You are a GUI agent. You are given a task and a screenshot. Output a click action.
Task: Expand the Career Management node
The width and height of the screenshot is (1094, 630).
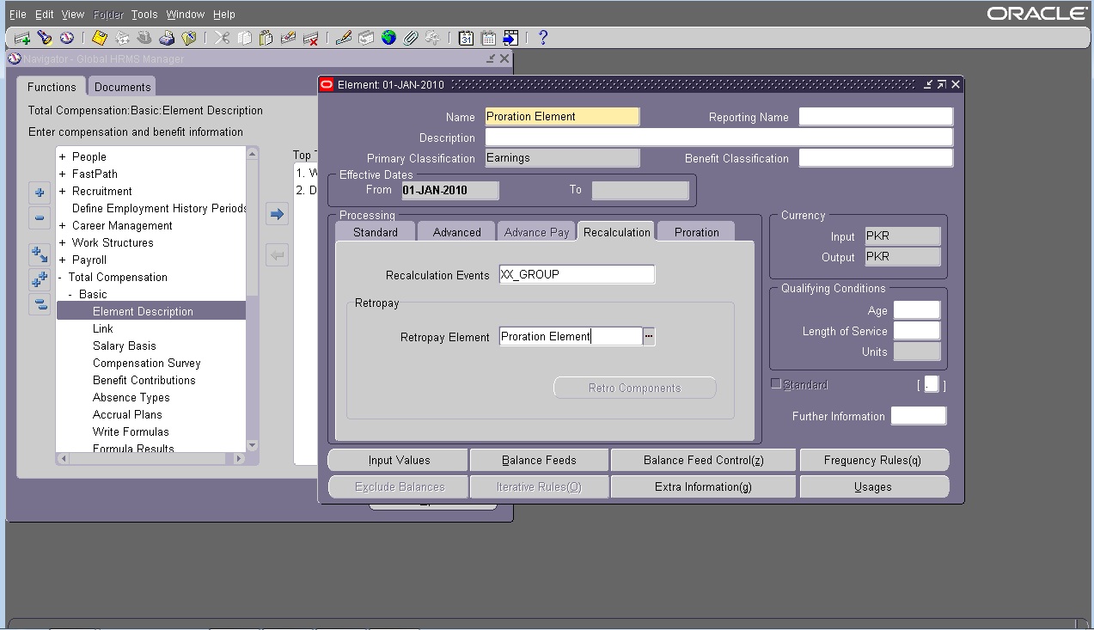(x=62, y=226)
